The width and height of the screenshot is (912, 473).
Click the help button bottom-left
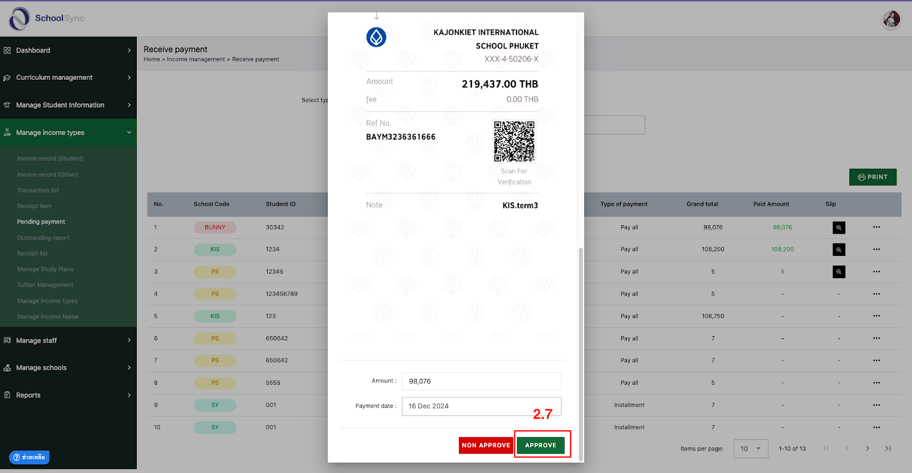click(x=29, y=457)
